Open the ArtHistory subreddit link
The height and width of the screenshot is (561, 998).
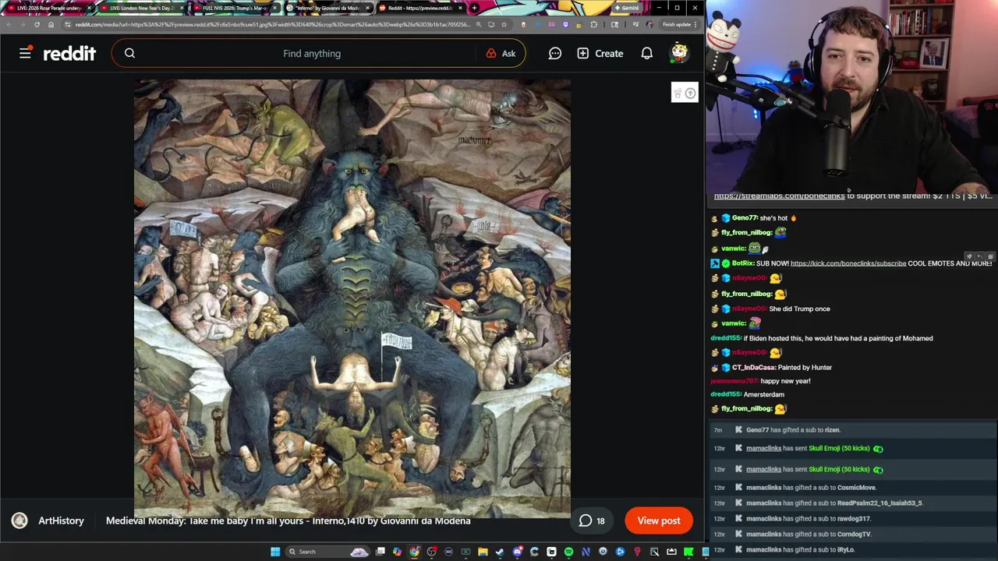tap(61, 520)
